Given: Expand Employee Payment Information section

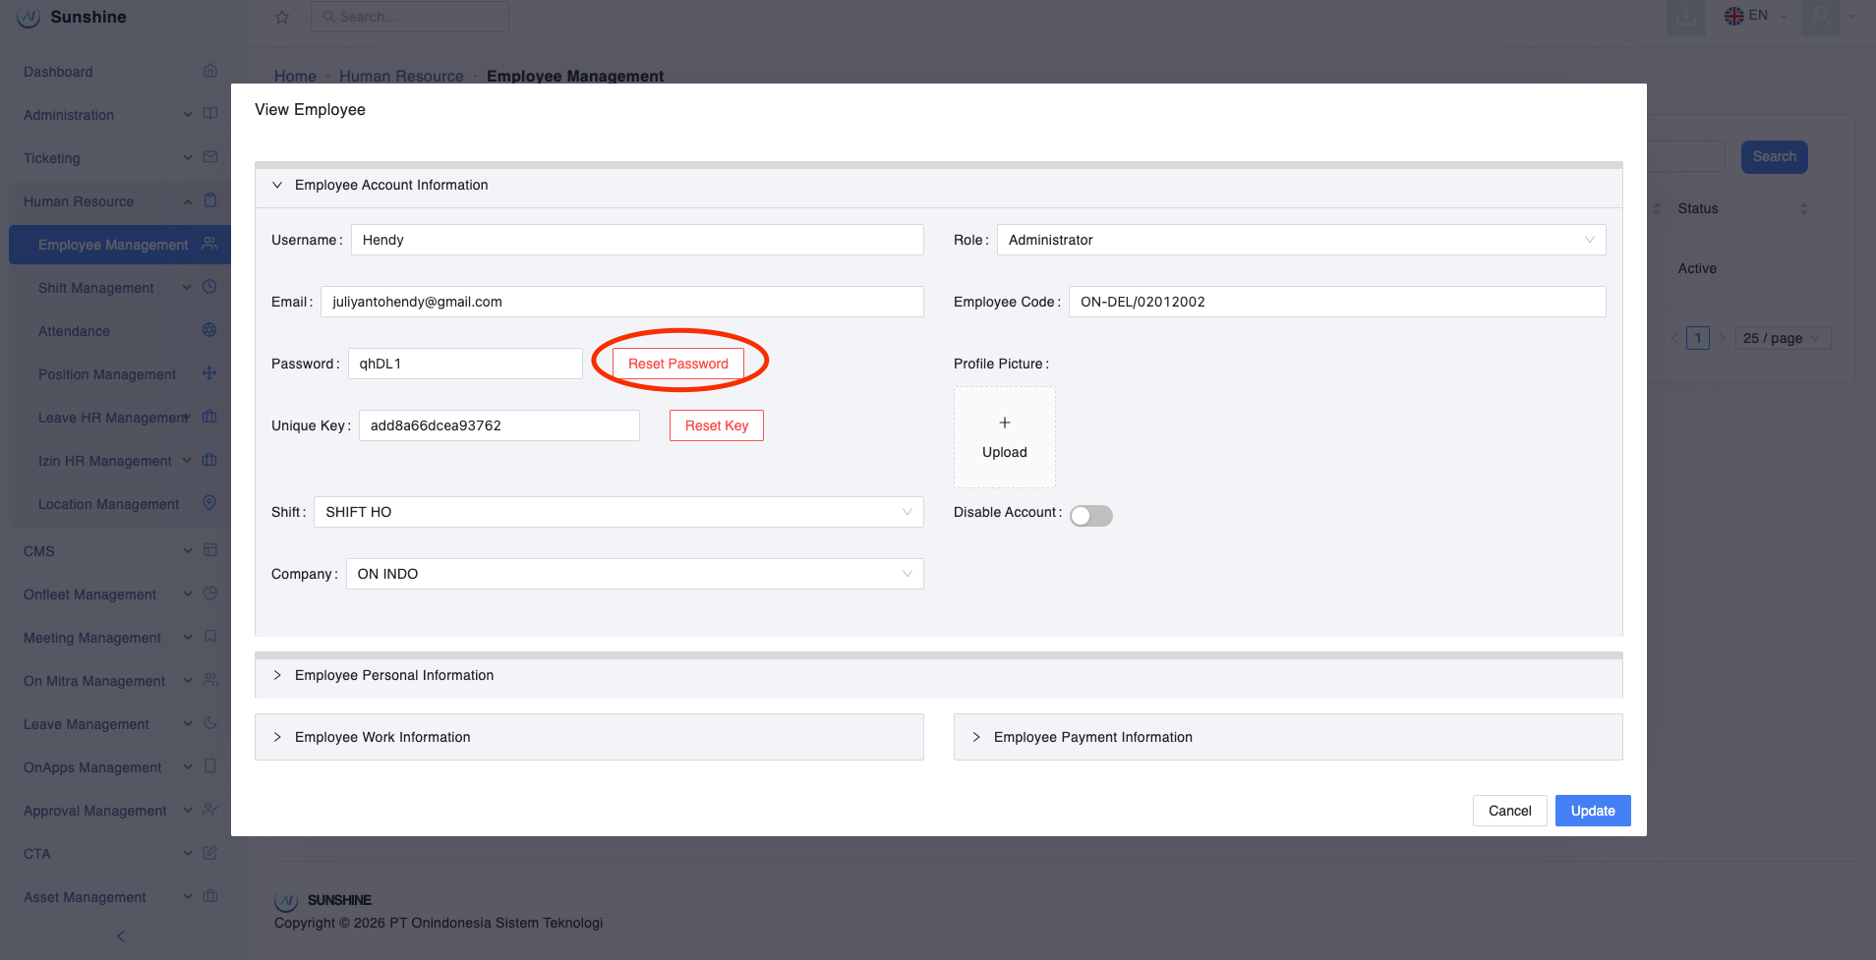Looking at the screenshot, I should (x=1092, y=737).
